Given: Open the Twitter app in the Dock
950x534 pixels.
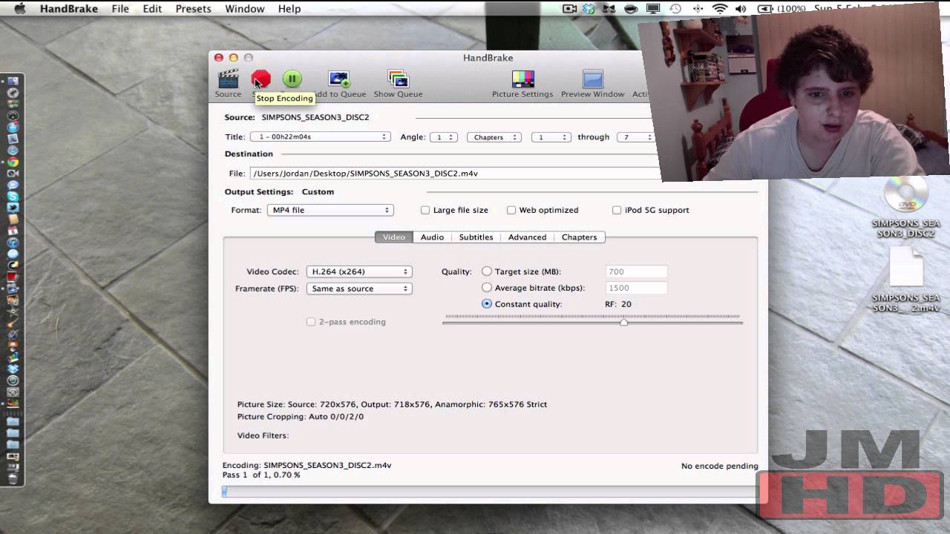Looking at the screenshot, I should pos(13,208).
